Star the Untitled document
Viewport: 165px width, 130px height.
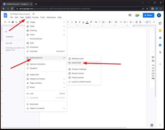coord(33,14)
